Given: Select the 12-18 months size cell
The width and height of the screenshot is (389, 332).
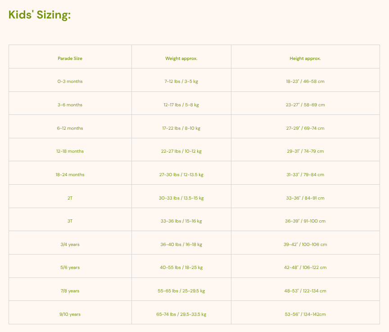Looking at the screenshot, I should tap(70, 151).
